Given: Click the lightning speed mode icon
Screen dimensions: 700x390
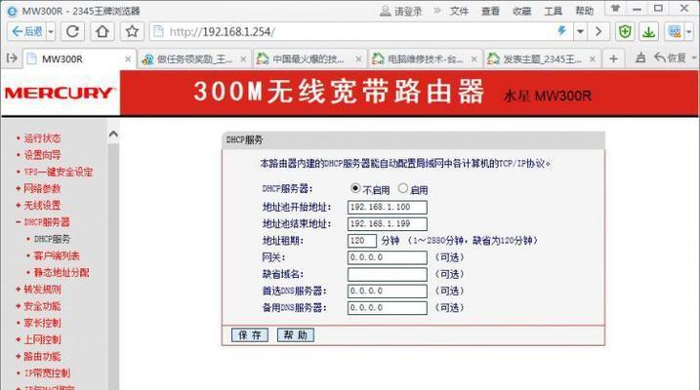Looking at the screenshot, I should (x=562, y=31).
